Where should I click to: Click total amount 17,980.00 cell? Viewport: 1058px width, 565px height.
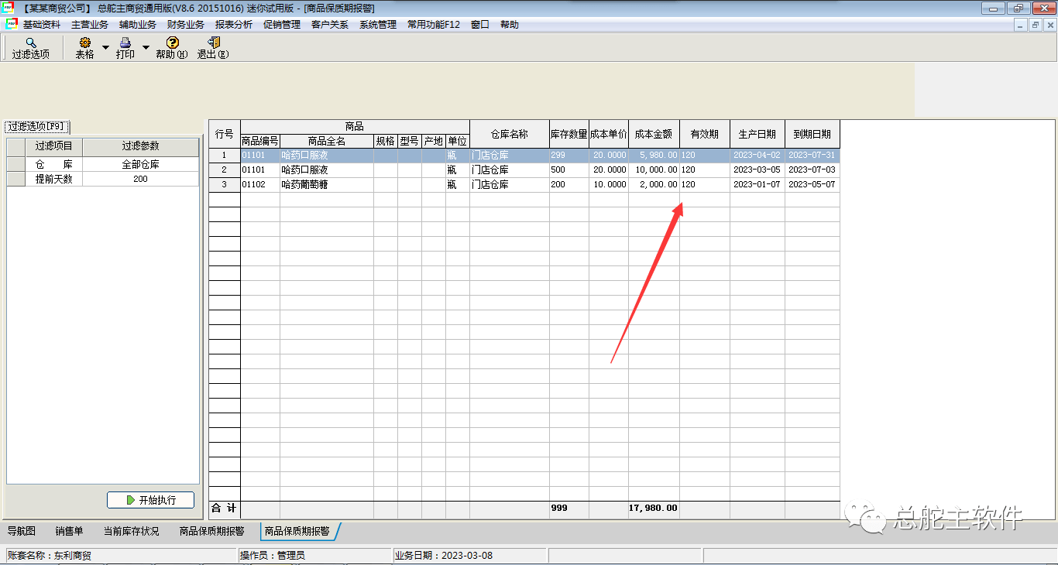point(654,508)
